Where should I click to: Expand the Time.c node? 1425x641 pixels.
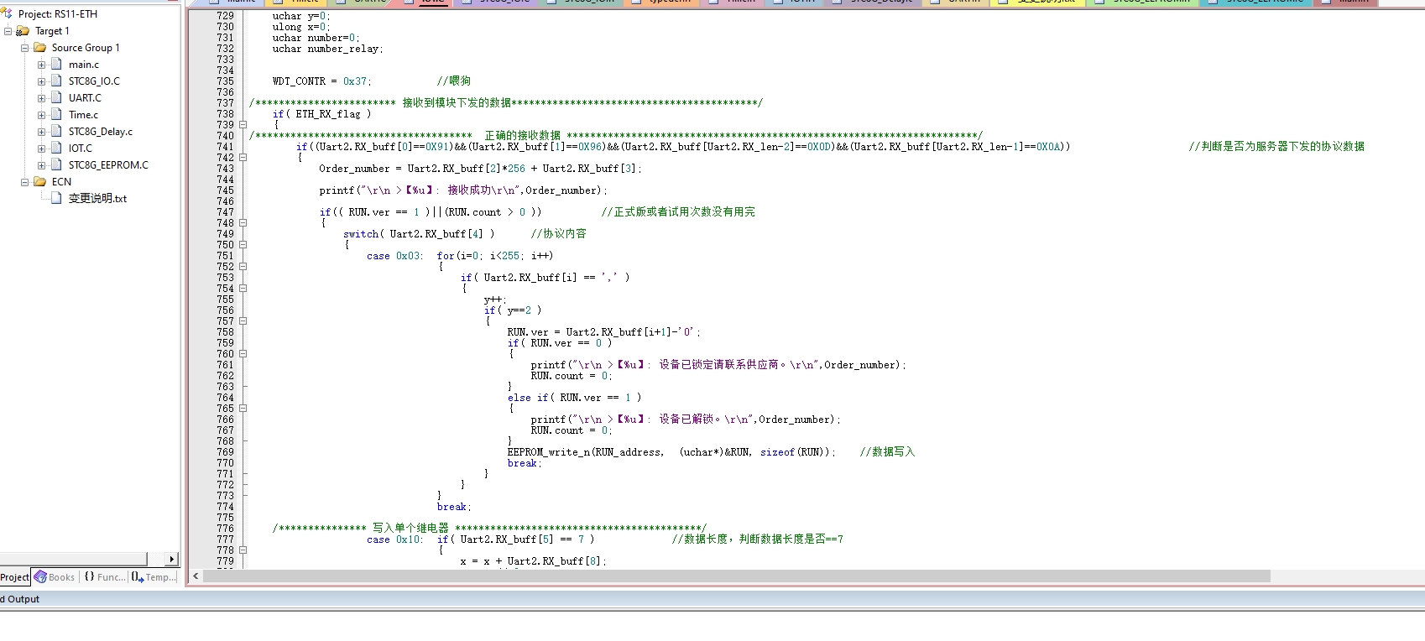pyautogui.click(x=41, y=115)
